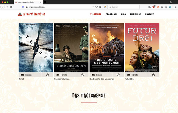
Task: Open the Library bookshelf icon
Action: 149,7
